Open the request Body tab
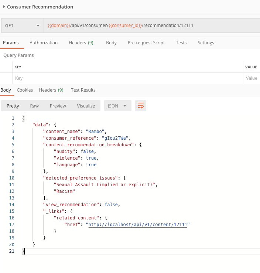 (112, 43)
